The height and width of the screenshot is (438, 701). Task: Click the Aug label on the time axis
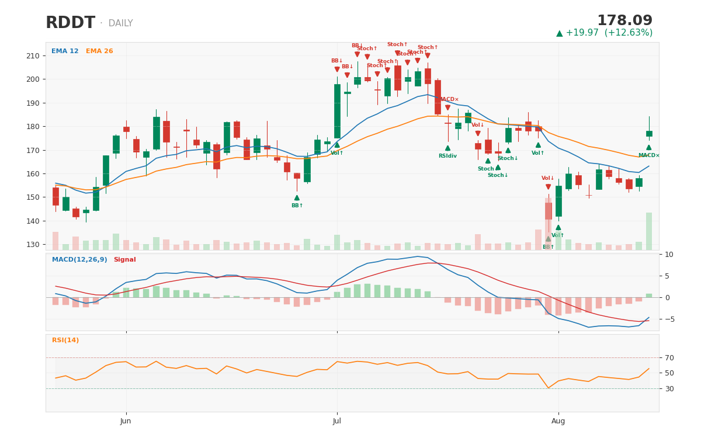pos(558,421)
